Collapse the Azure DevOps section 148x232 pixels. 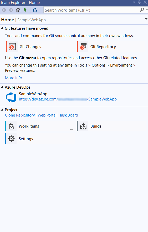click(x=2, y=87)
